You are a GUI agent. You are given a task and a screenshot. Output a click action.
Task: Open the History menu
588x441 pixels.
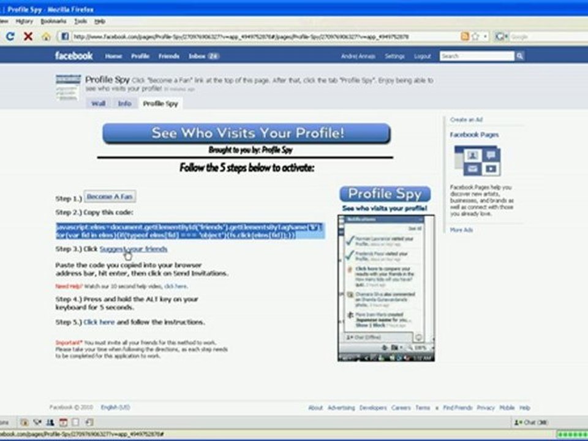point(24,21)
